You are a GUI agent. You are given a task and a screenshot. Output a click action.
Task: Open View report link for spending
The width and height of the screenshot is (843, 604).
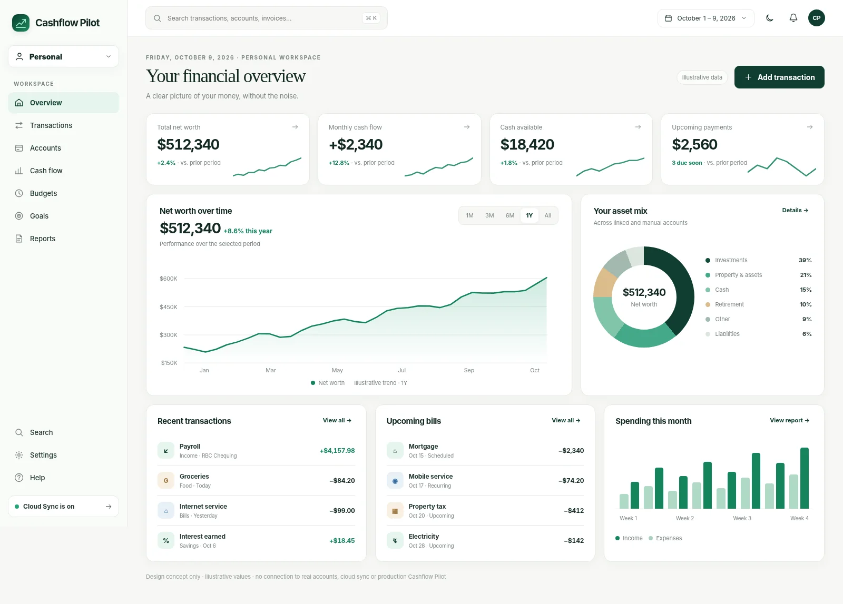pyautogui.click(x=789, y=420)
